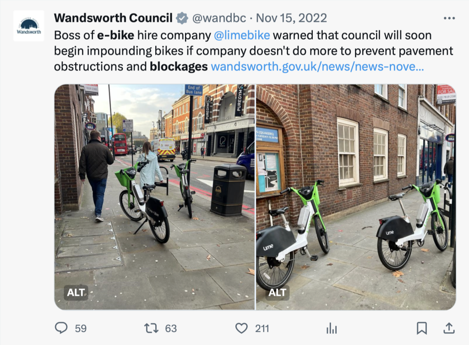Click the 63 retweets count
The image size is (469, 345).
tap(171, 329)
